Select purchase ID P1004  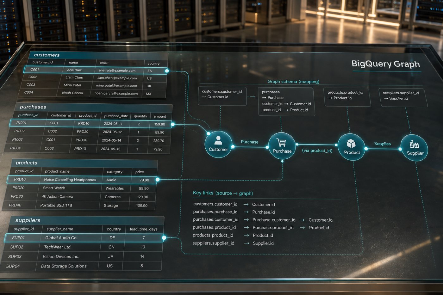[15, 148]
